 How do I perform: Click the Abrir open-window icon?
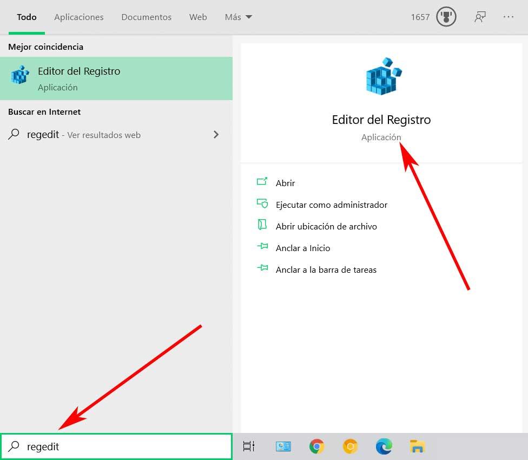[x=262, y=181]
